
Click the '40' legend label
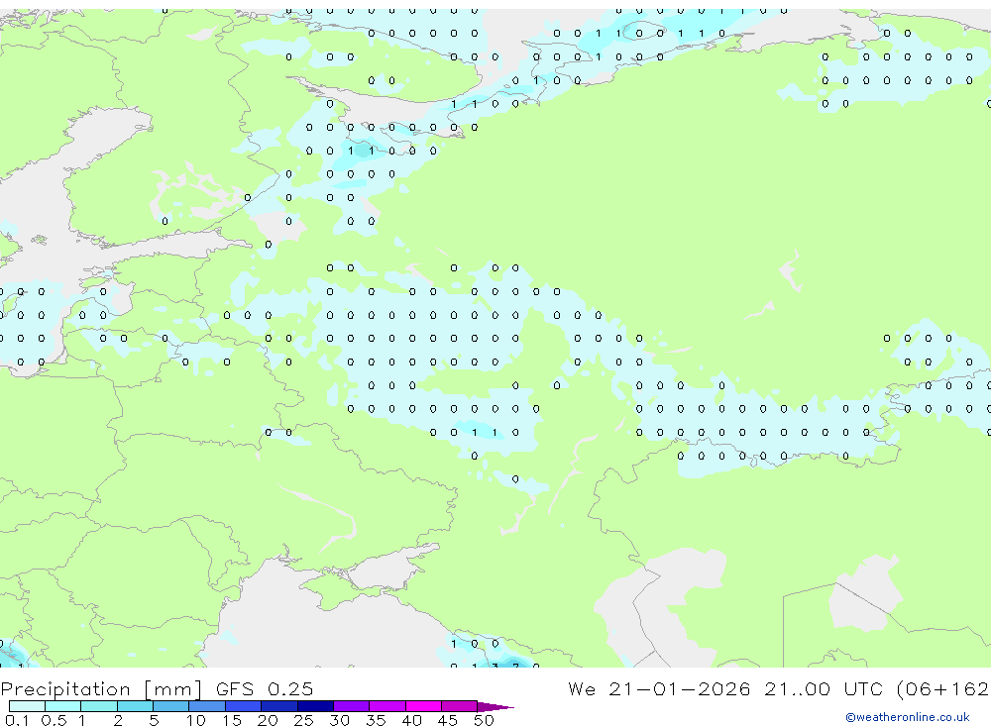pos(411,720)
